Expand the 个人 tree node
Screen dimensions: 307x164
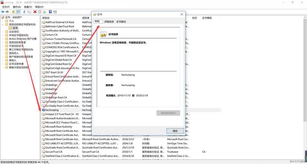tap(3, 21)
